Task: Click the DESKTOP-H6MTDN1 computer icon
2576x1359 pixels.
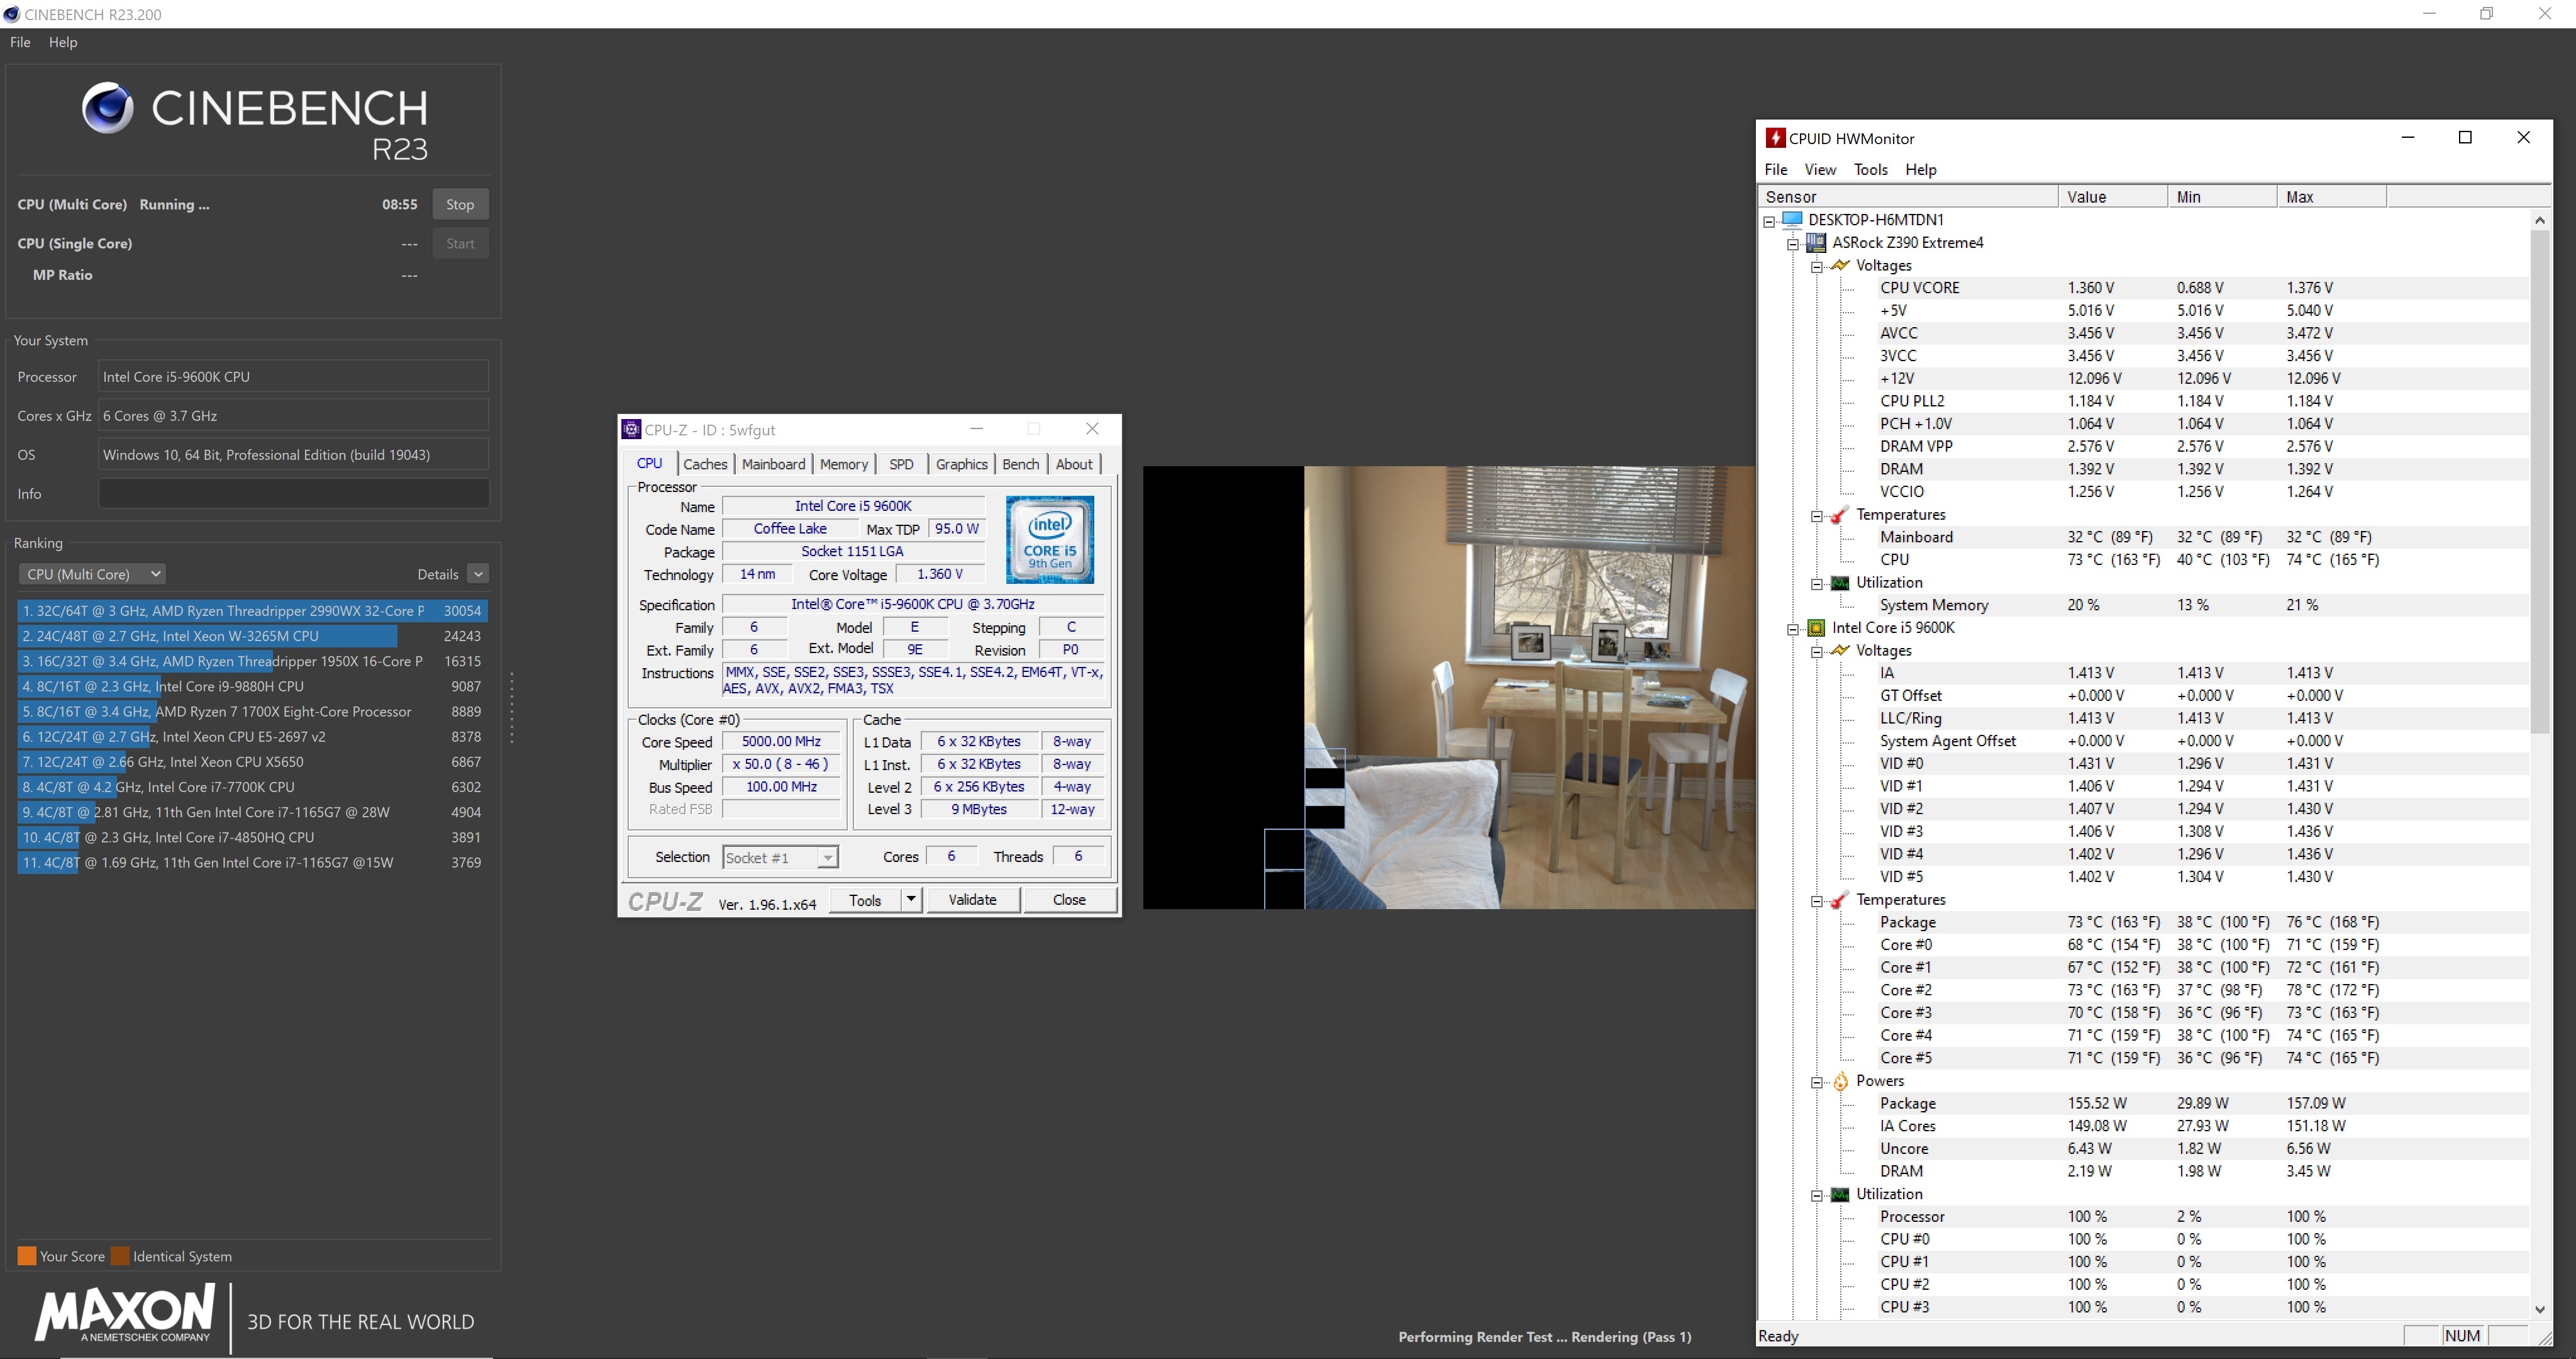Action: pos(1792,219)
